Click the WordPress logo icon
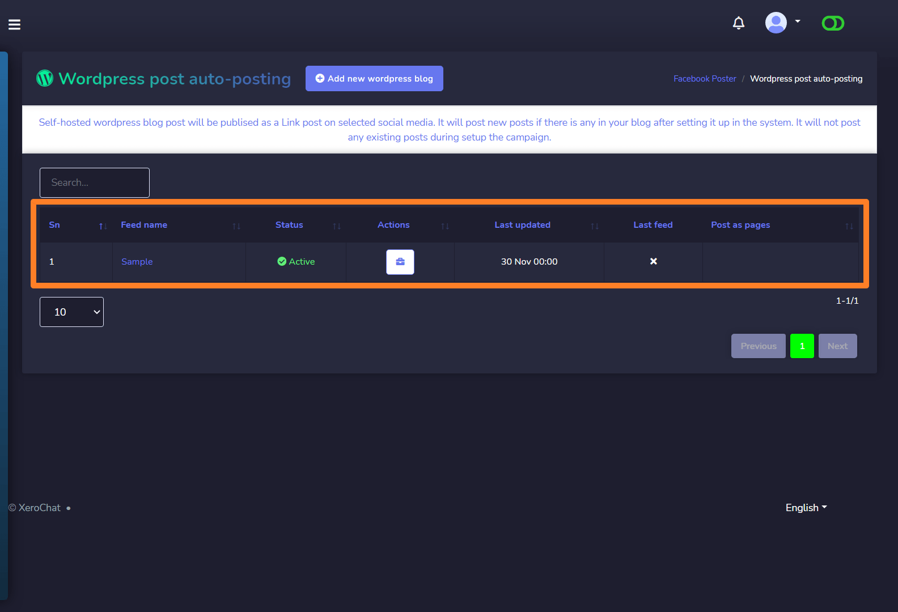 pos(45,78)
